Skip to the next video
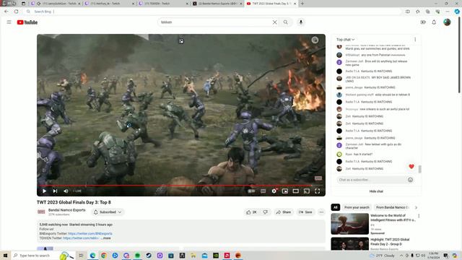 (x=55, y=191)
